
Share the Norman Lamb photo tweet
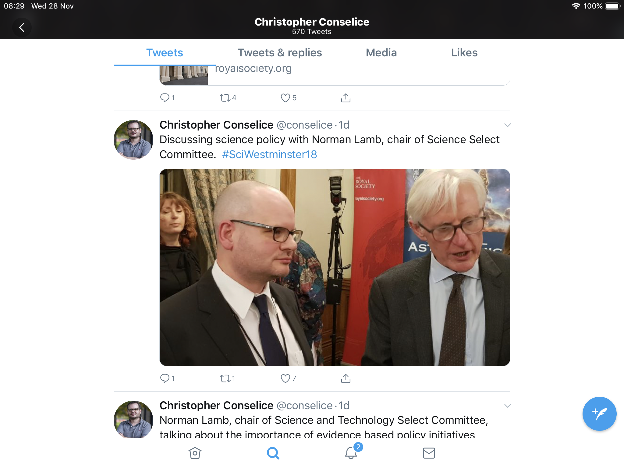pos(346,378)
